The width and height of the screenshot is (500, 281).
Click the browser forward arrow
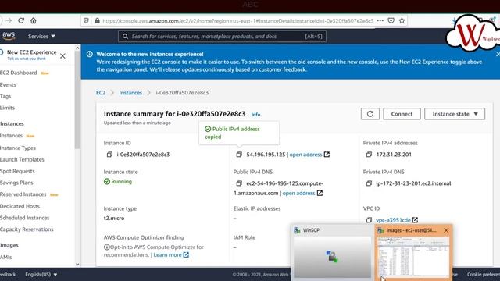pos(9,21)
